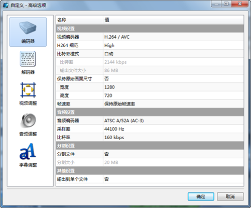The image size is (251, 208).
Task: Select the 高度 row label
Action: [x=64, y=95]
